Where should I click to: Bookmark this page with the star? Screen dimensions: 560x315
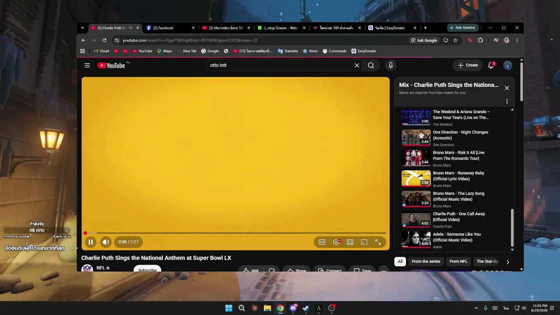(455, 40)
